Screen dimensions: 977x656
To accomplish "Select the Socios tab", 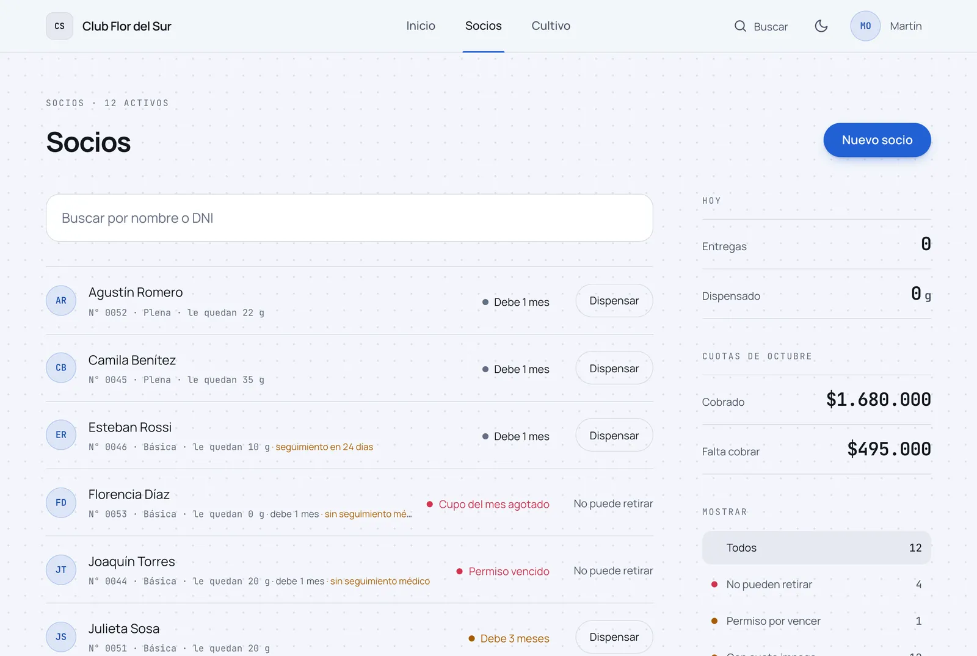I will [x=484, y=26].
